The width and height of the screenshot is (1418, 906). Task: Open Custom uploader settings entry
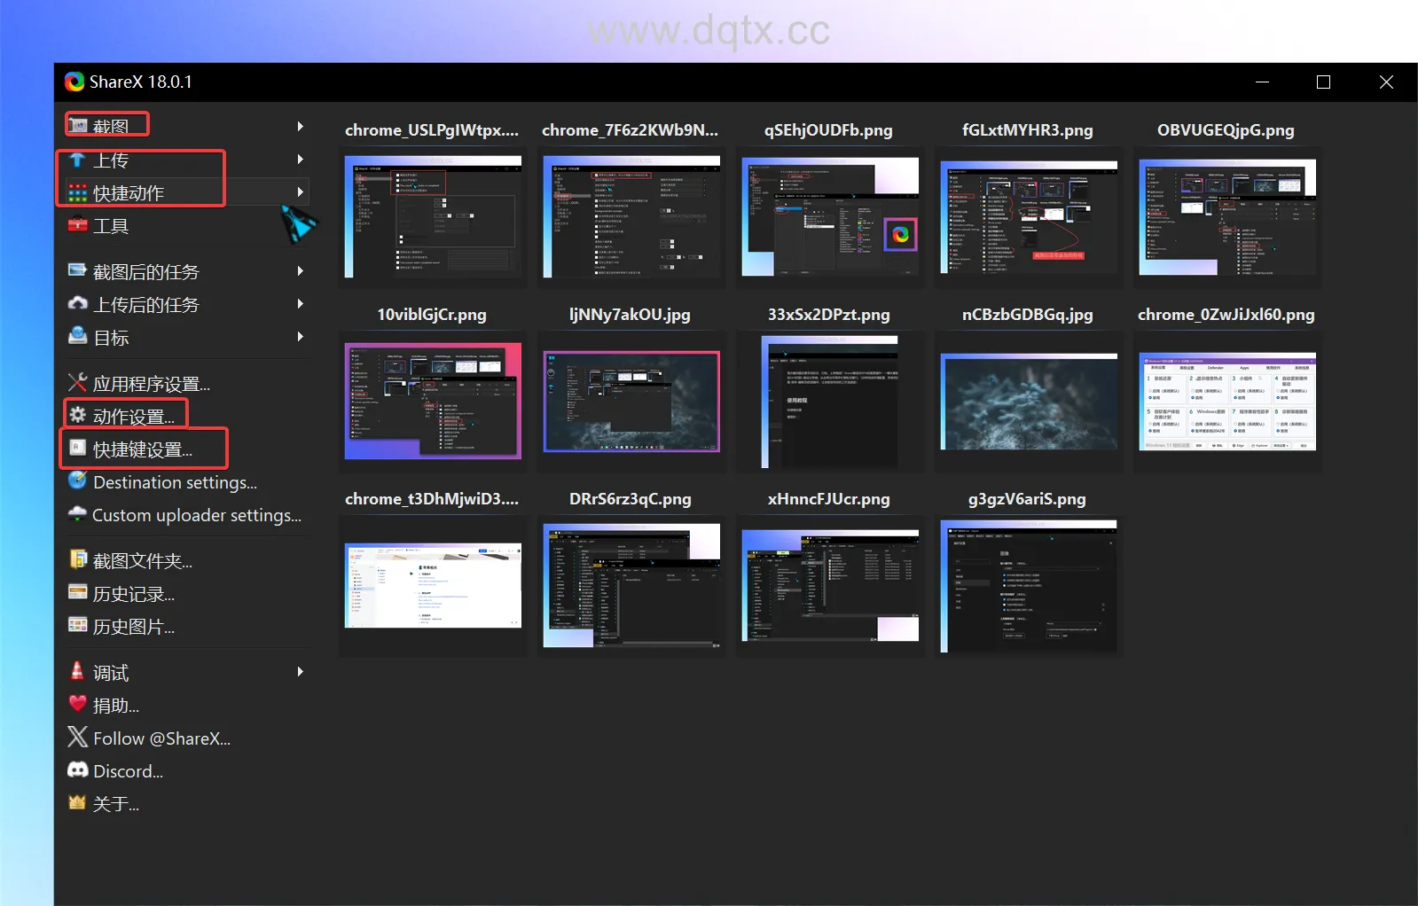(196, 515)
